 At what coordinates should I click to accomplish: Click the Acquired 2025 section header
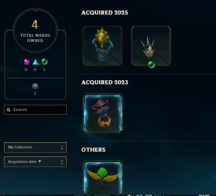pos(105,13)
